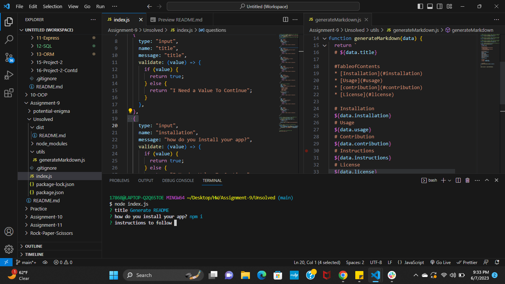Image resolution: width=505 pixels, height=284 pixels.
Task: Toggle the breakpoint on line 30
Action: (306, 151)
